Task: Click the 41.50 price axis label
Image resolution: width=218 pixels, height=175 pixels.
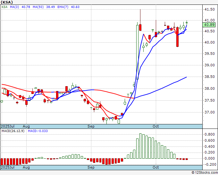Action: (210, 9)
